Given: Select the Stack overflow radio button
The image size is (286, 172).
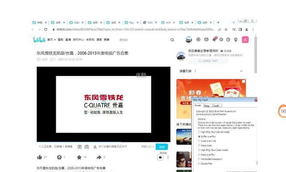Looking at the screenshot, I should click(199, 155).
